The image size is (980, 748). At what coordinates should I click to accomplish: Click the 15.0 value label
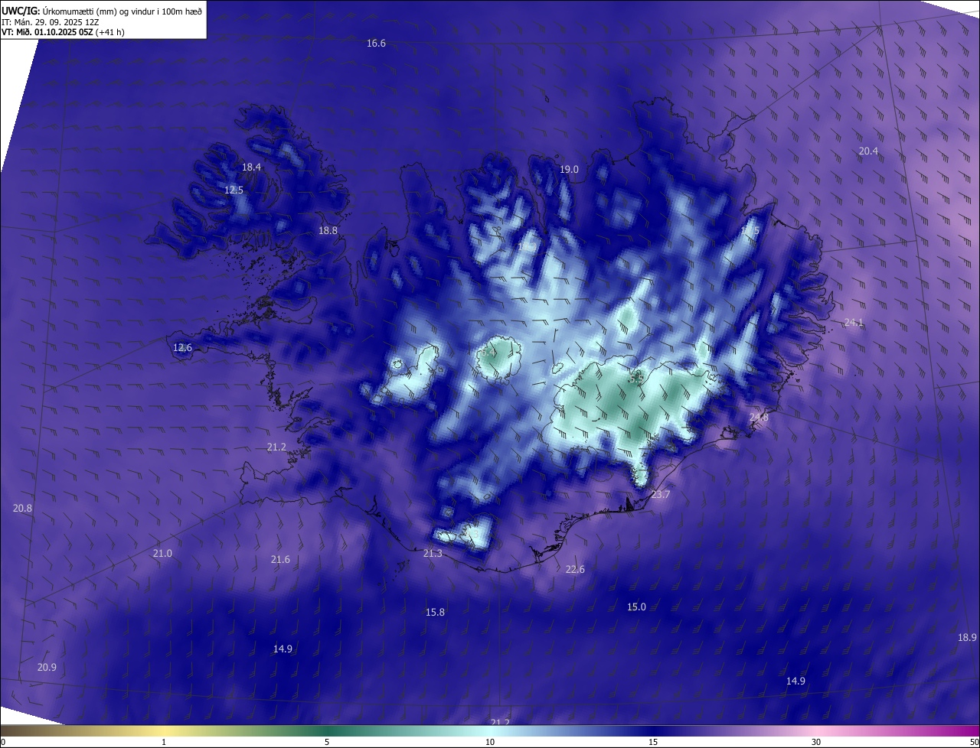coord(636,607)
